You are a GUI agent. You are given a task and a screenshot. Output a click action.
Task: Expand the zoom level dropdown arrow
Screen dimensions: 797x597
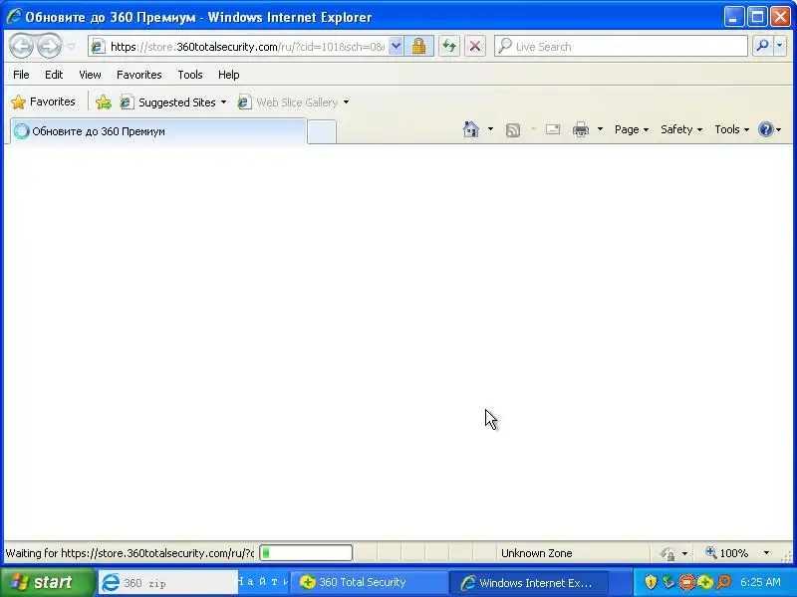[766, 553]
